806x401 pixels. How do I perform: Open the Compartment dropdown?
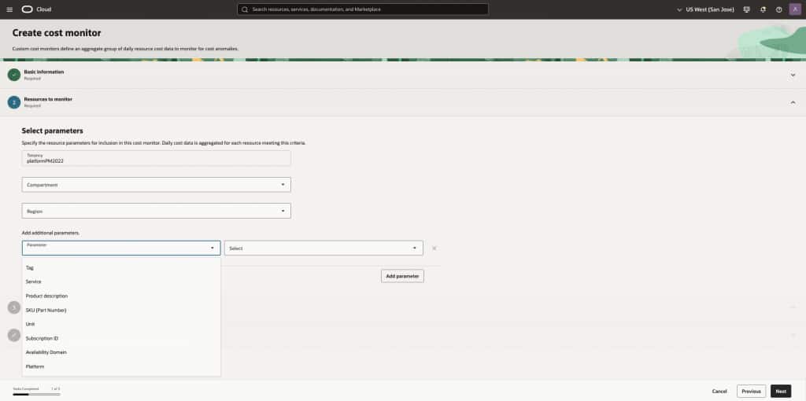[x=157, y=185]
